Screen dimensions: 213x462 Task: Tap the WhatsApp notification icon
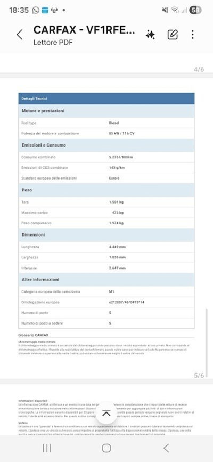(36, 10)
